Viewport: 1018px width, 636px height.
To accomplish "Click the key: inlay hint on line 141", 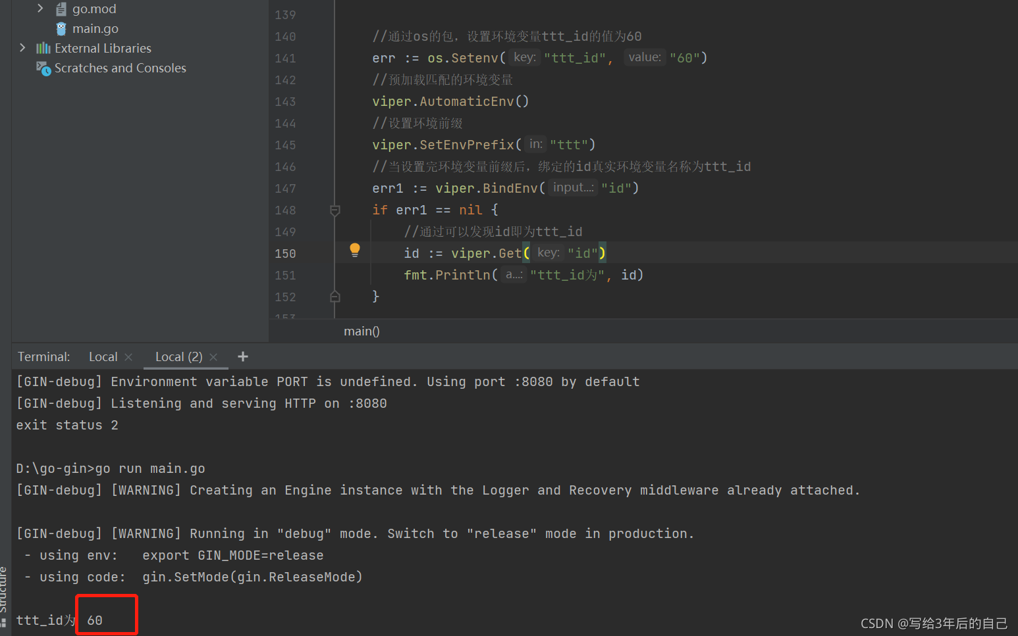I will coord(523,57).
